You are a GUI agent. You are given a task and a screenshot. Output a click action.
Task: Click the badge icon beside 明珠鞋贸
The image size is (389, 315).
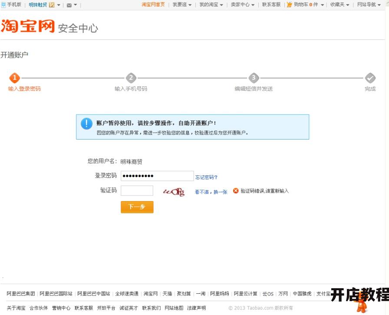click(52, 5)
